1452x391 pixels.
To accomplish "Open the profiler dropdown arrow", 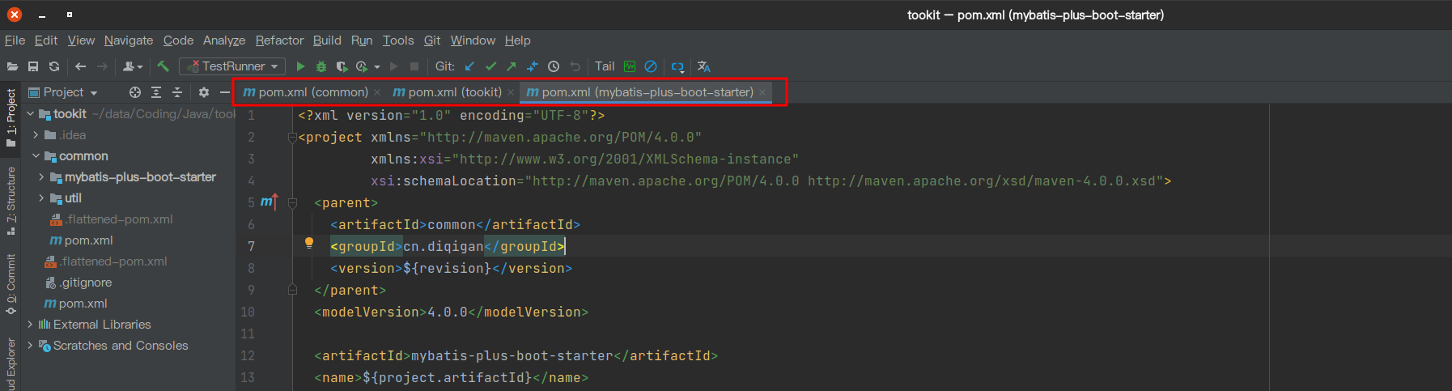I will click(x=377, y=66).
